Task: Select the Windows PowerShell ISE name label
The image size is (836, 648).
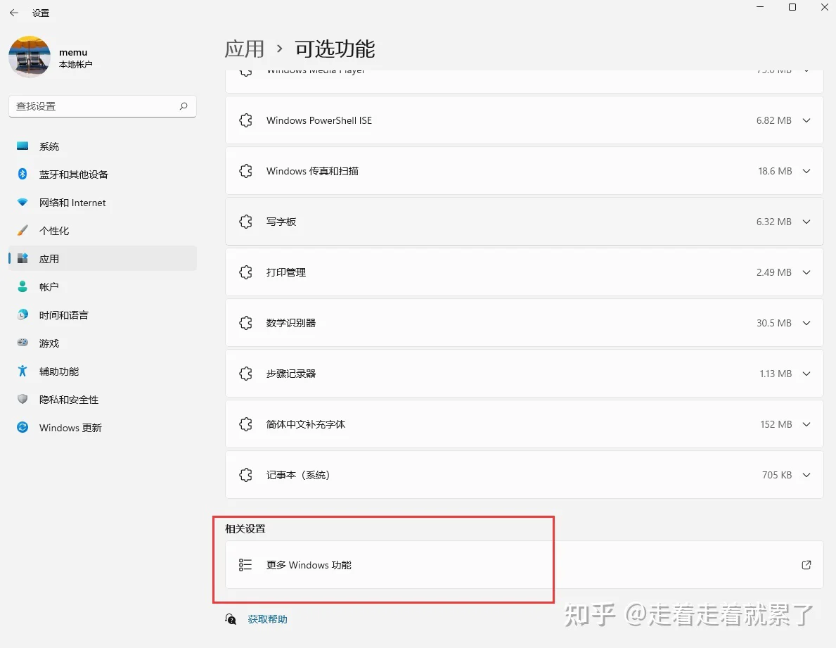Action: pyautogui.click(x=319, y=120)
